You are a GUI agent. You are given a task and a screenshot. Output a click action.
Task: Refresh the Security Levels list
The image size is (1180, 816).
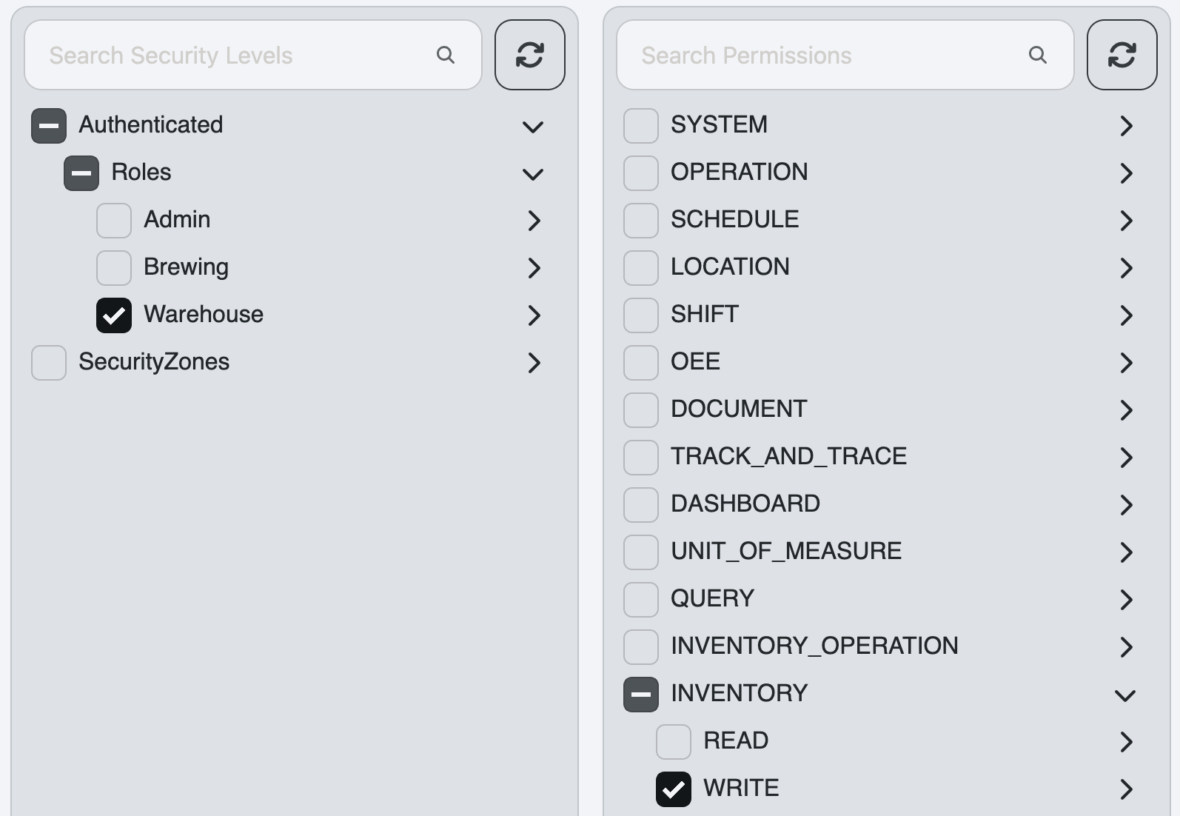click(x=530, y=55)
